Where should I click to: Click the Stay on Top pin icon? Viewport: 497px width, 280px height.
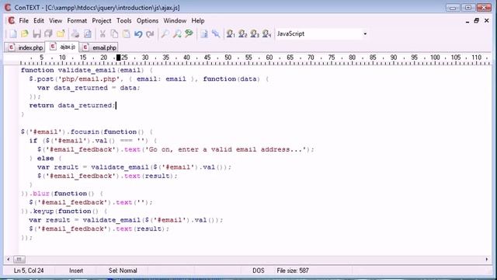coord(216,33)
